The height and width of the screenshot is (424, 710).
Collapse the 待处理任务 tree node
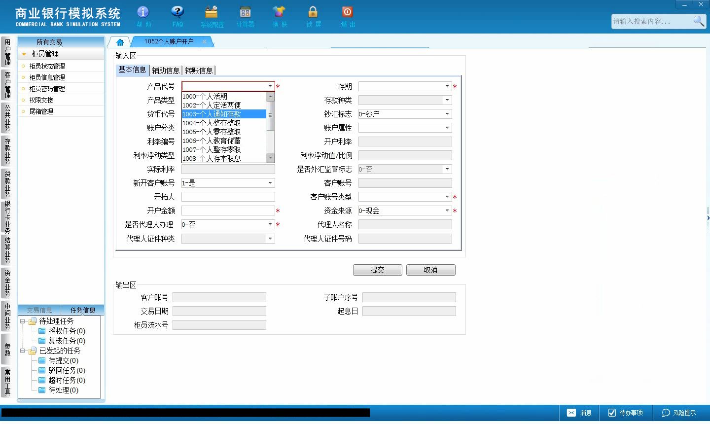tap(22, 321)
